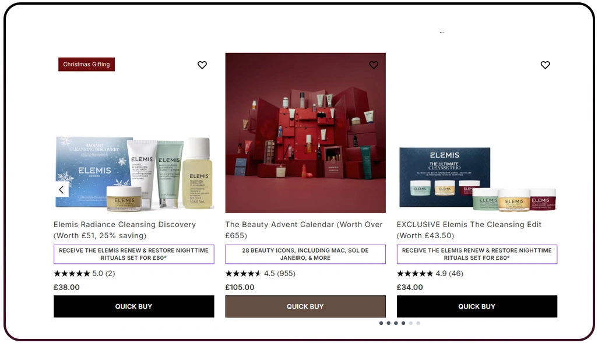Open EXCLUSIVE Elemis The Cleansing Edit title

[x=469, y=230]
